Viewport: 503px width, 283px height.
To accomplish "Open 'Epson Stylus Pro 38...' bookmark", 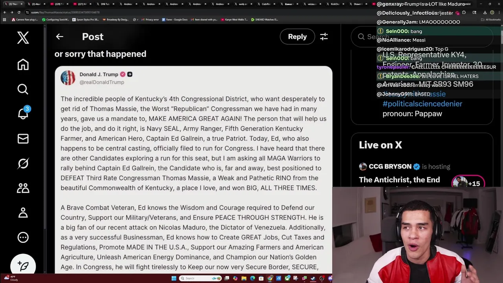I will [x=85, y=19].
